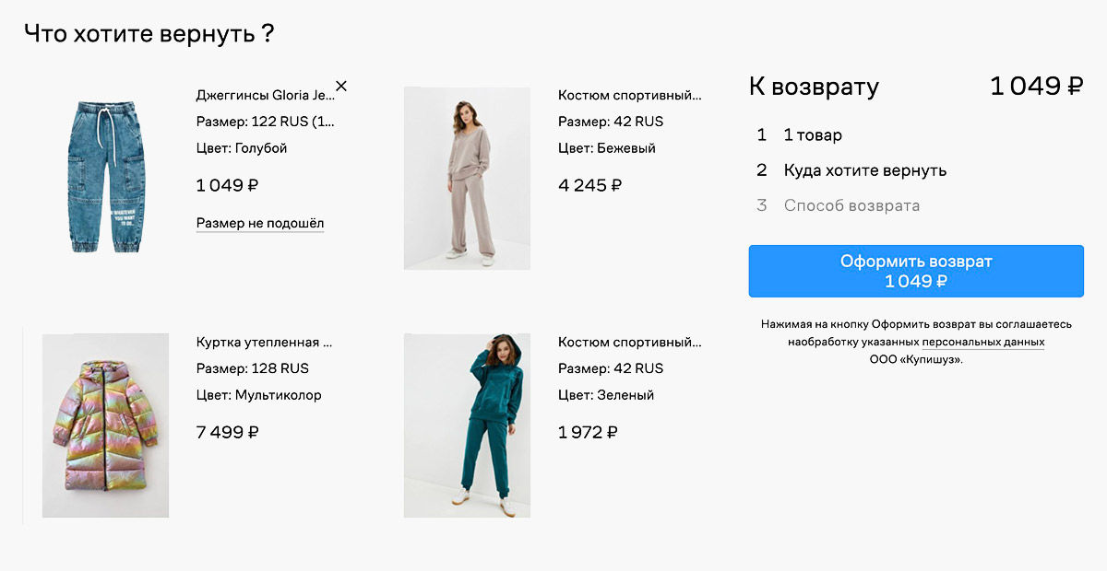Click the Джеггинсы Gloria Jeans title

[264, 95]
